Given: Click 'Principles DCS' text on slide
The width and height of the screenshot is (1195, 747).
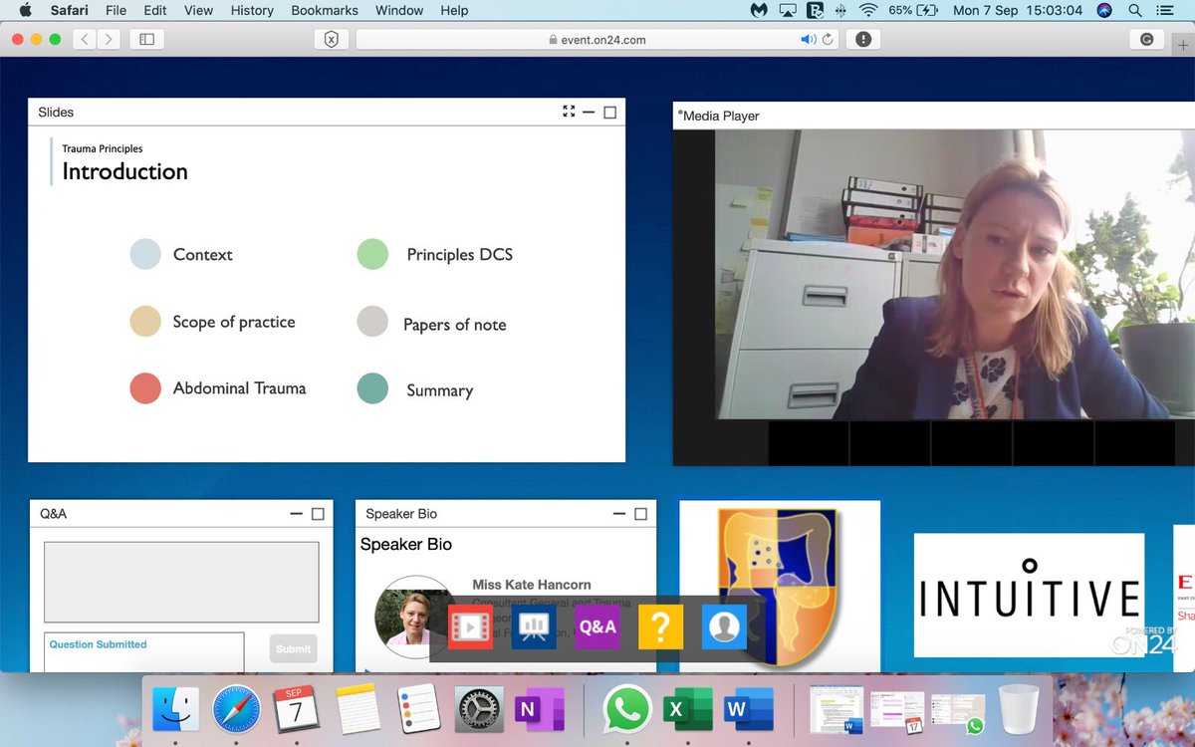Looking at the screenshot, I should 459,254.
